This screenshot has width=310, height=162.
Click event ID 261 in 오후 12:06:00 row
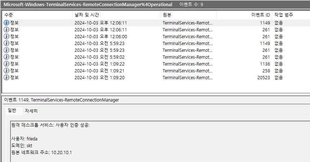266,37
